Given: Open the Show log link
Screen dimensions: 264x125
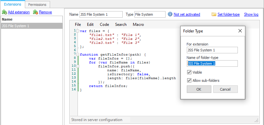Looking at the screenshot, I should click(x=251, y=14).
